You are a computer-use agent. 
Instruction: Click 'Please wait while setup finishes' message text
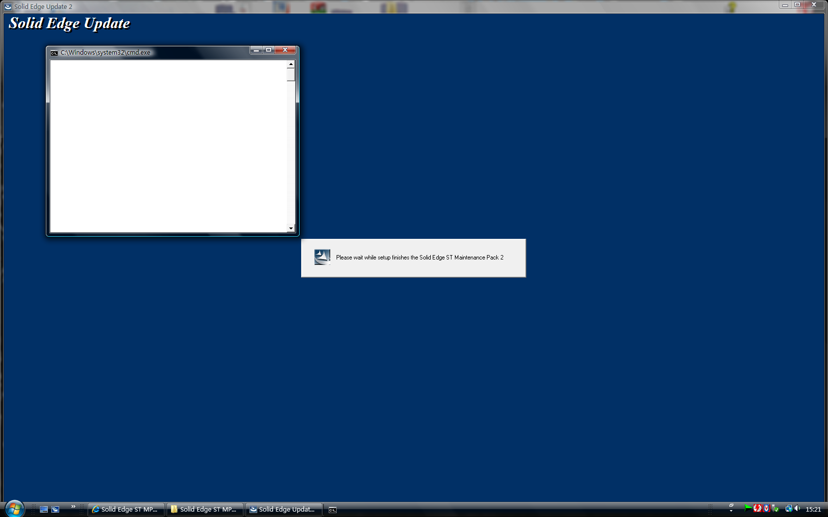tap(420, 258)
